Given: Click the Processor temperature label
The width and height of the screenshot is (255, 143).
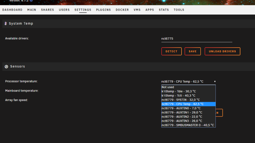Looking at the screenshot, I should [21, 81].
